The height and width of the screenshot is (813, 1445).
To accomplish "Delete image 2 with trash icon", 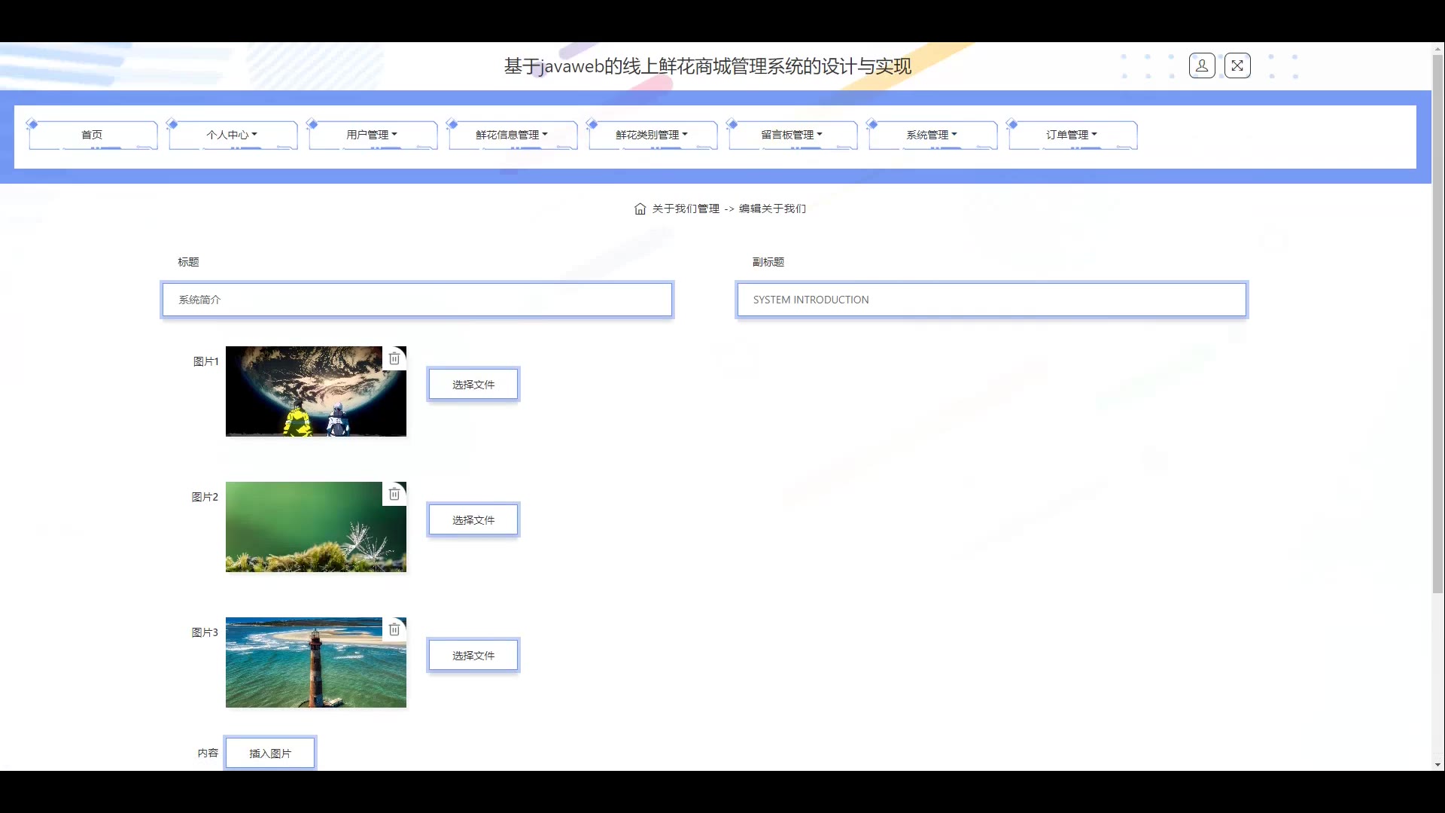I will [394, 494].
